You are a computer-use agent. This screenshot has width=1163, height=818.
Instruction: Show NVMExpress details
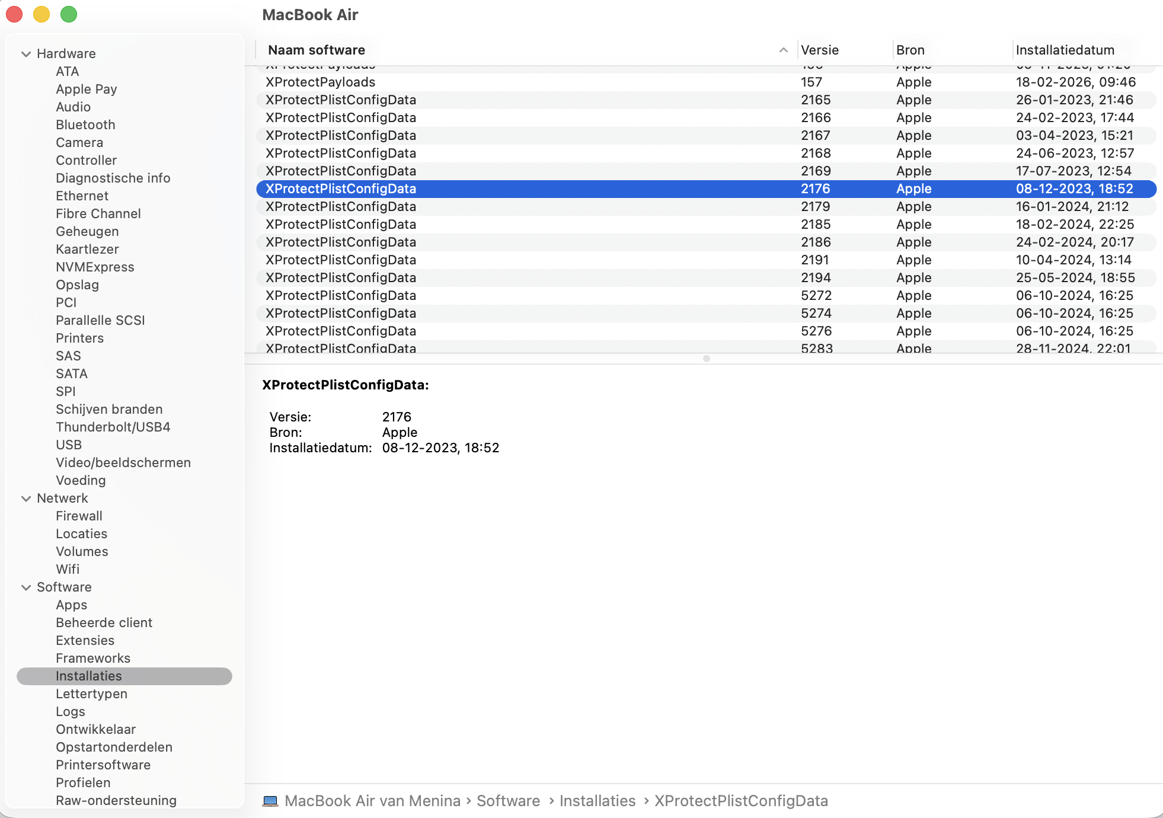coord(95,267)
